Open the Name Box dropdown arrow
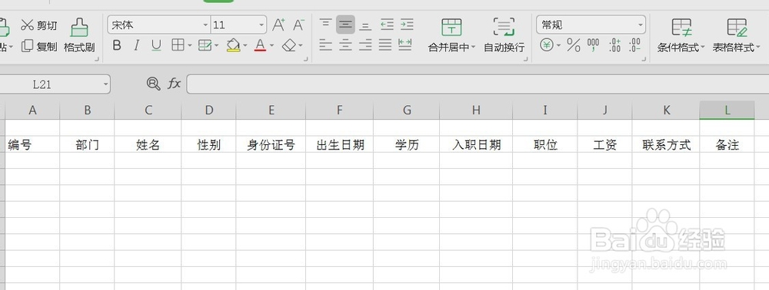 tap(105, 84)
